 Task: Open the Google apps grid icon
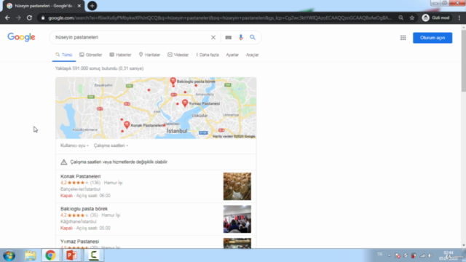(403, 38)
